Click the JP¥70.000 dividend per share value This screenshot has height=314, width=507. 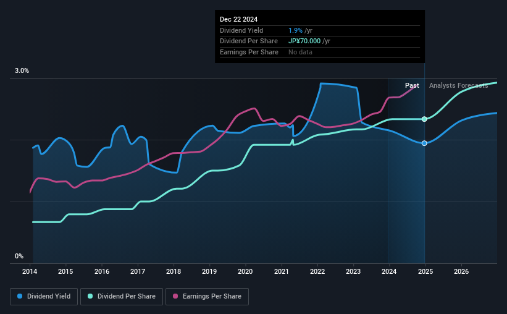tap(304, 41)
